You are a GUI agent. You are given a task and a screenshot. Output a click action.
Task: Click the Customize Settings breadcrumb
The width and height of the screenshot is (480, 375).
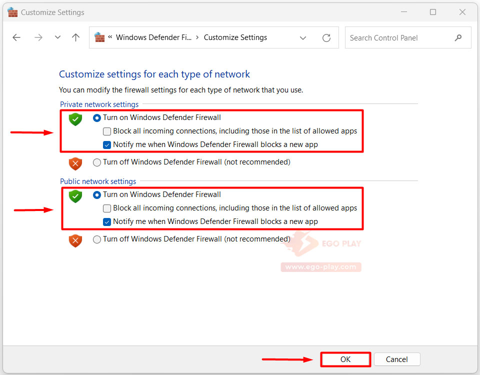click(235, 37)
